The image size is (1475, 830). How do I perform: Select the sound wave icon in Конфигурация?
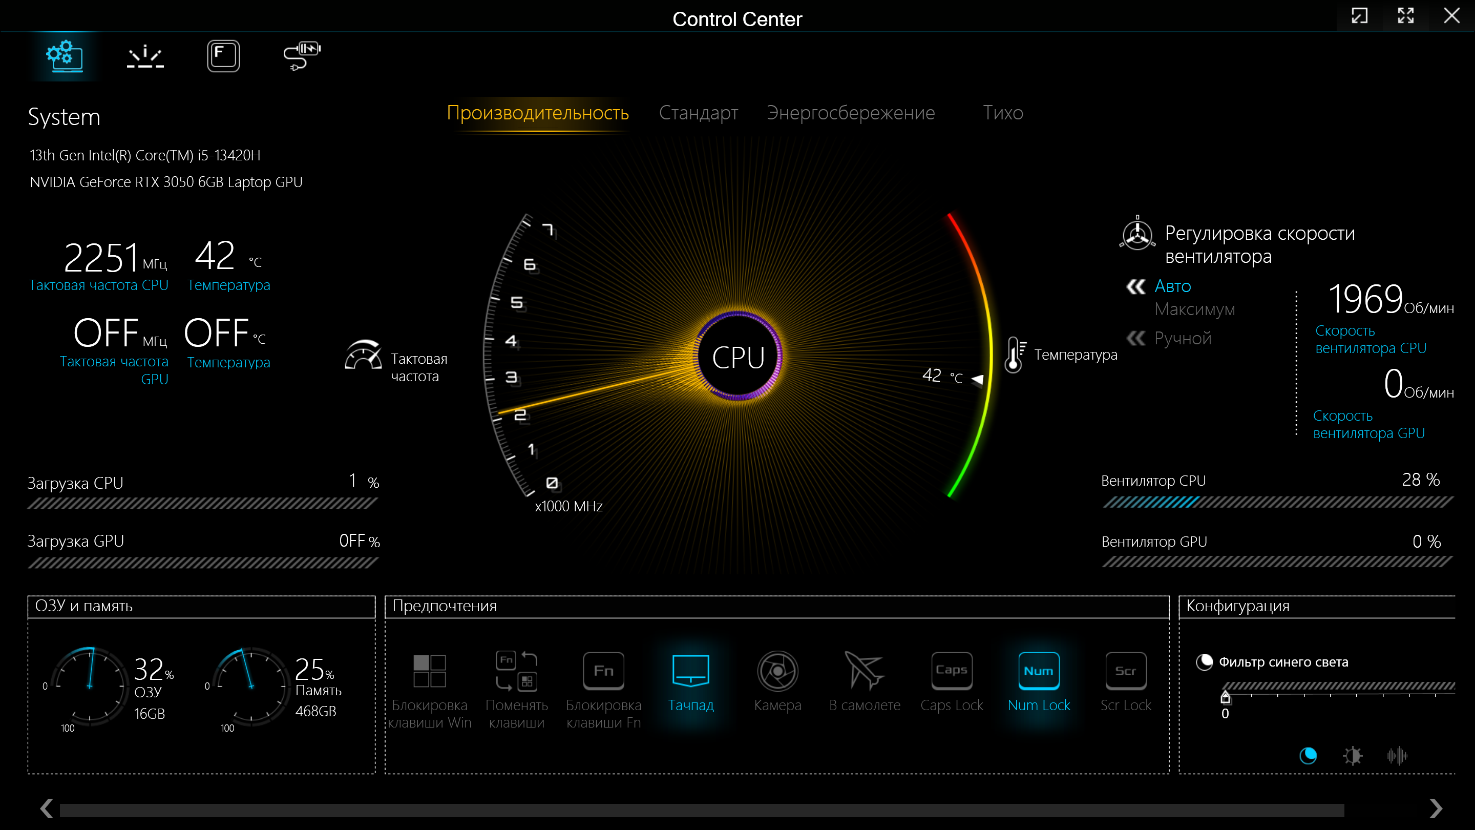(1397, 756)
